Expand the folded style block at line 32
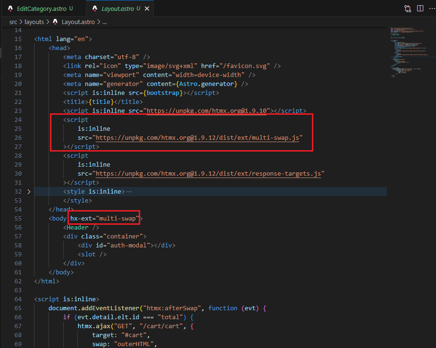Screen dimensions: 436x348 [x=29, y=192]
